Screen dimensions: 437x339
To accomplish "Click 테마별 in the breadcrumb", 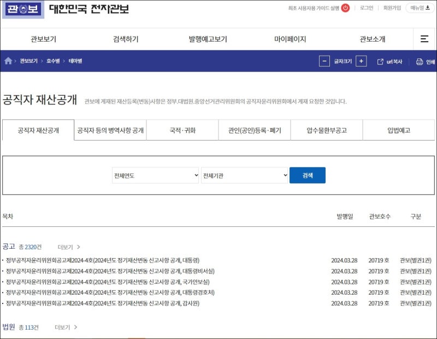I will pyautogui.click(x=75, y=61).
